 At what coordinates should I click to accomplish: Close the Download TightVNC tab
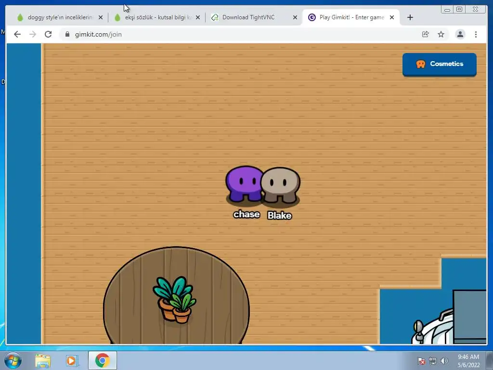coord(295,17)
